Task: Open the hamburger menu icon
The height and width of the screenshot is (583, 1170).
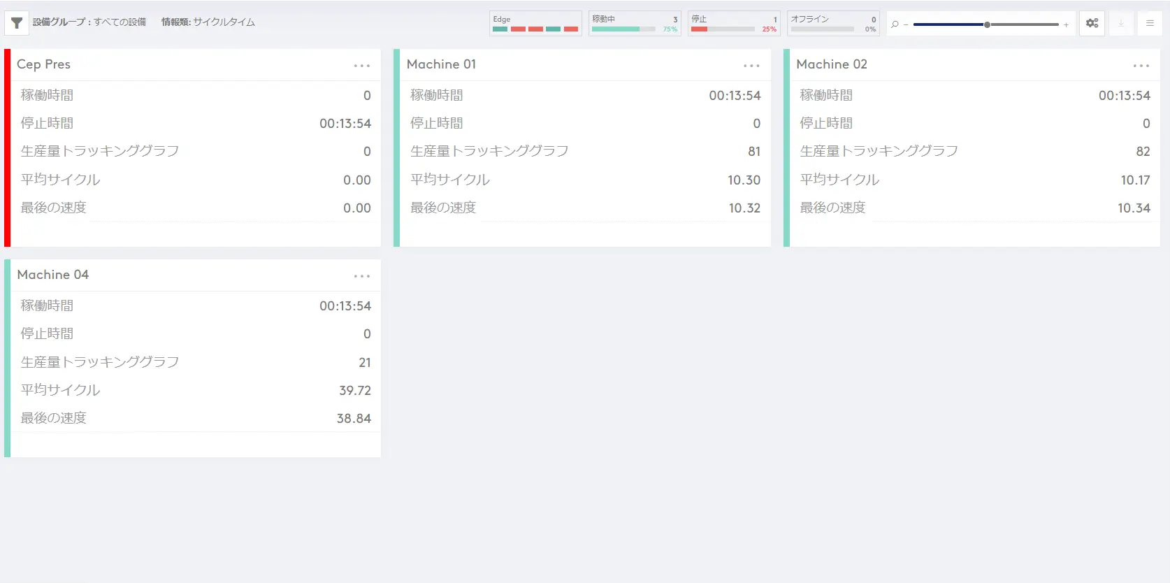Action: click(x=1150, y=23)
